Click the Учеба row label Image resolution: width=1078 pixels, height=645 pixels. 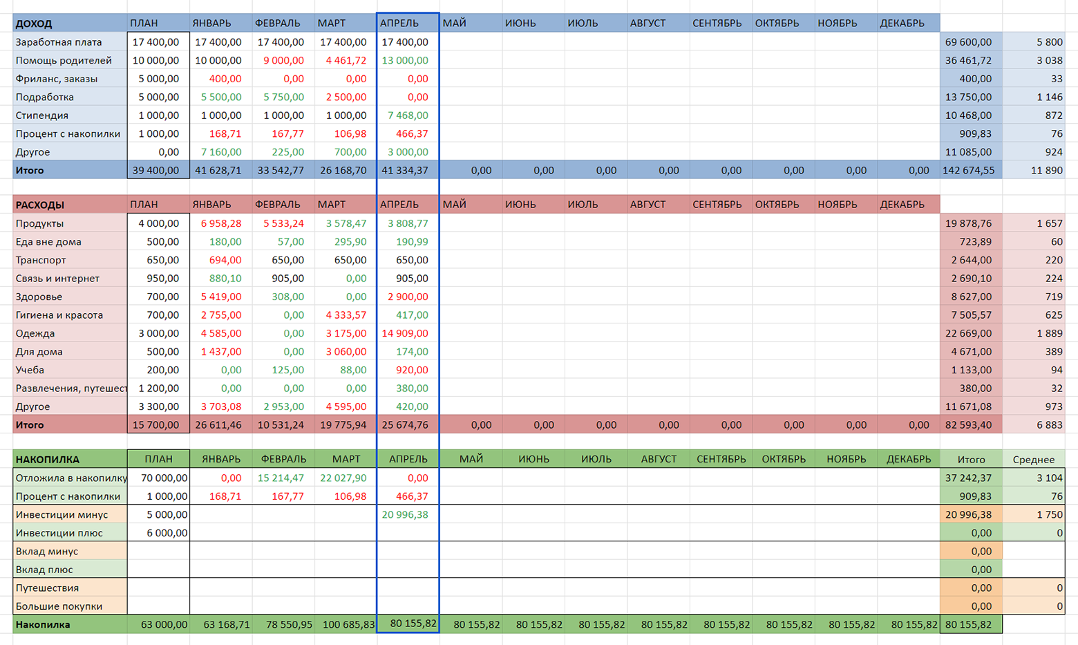[x=70, y=370]
